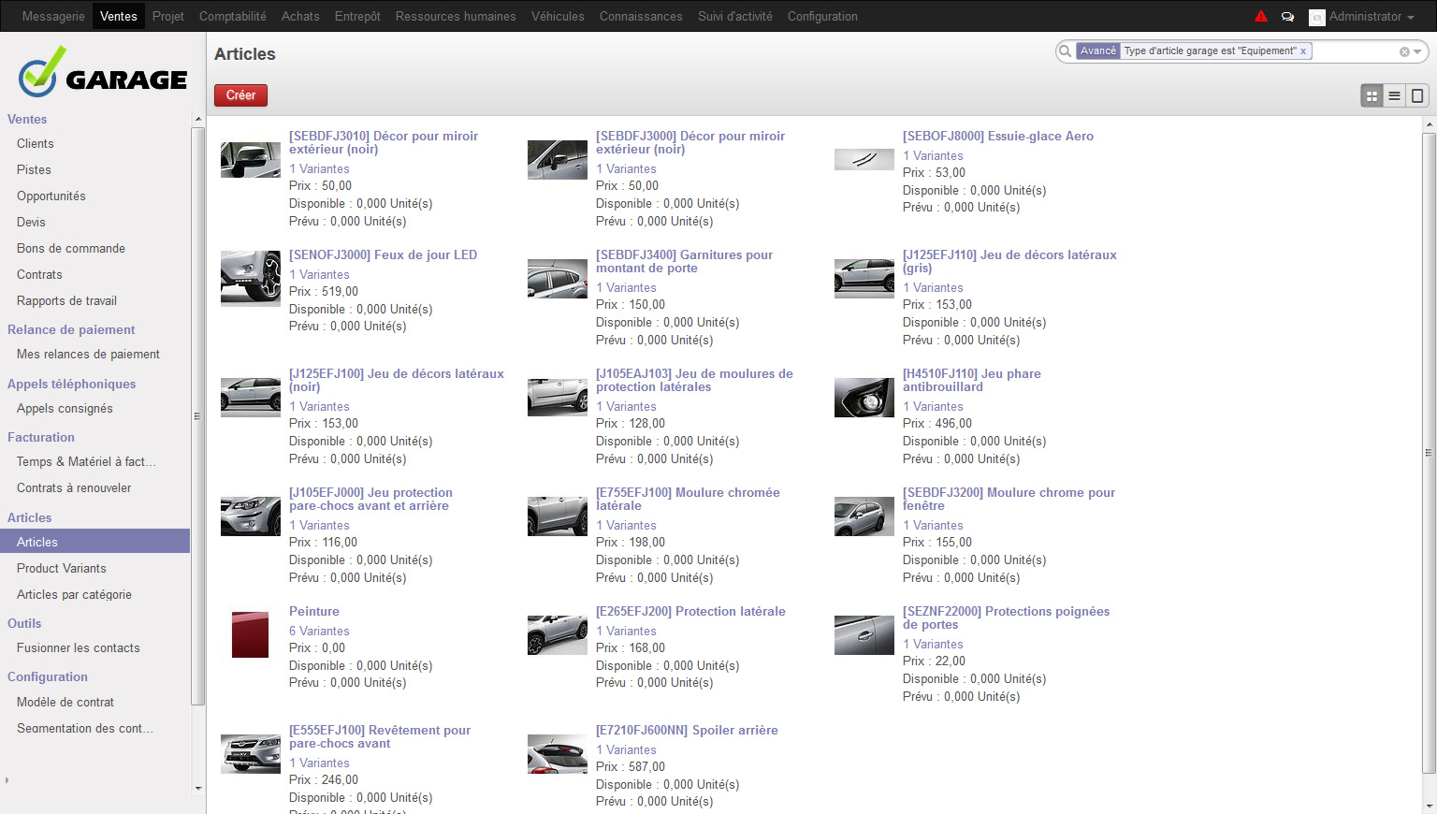Go to the Entrepôt menu
The height and width of the screenshot is (814, 1437).
357,17
